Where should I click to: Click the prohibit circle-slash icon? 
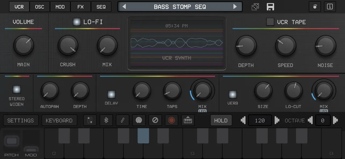coord(155,120)
